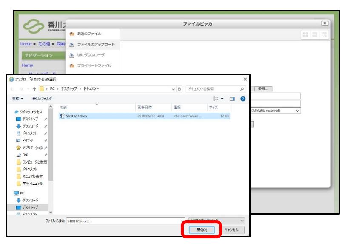
Task: Click the search magnifier icon
Action: tap(242, 88)
